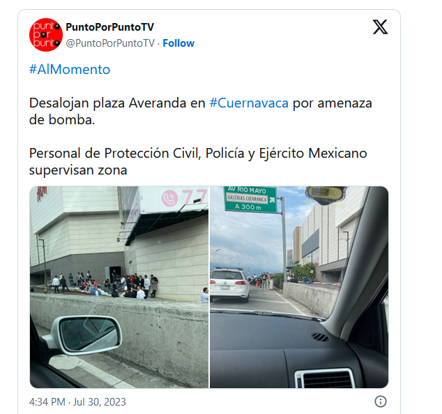The width and height of the screenshot is (442, 414).
Task: Click the dashboard air vent in photo
Action: tap(325, 378)
